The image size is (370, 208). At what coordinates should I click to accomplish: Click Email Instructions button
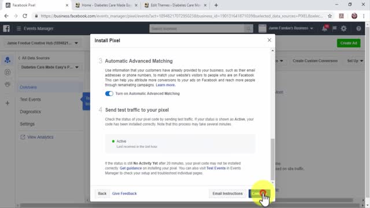pos(227,194)
